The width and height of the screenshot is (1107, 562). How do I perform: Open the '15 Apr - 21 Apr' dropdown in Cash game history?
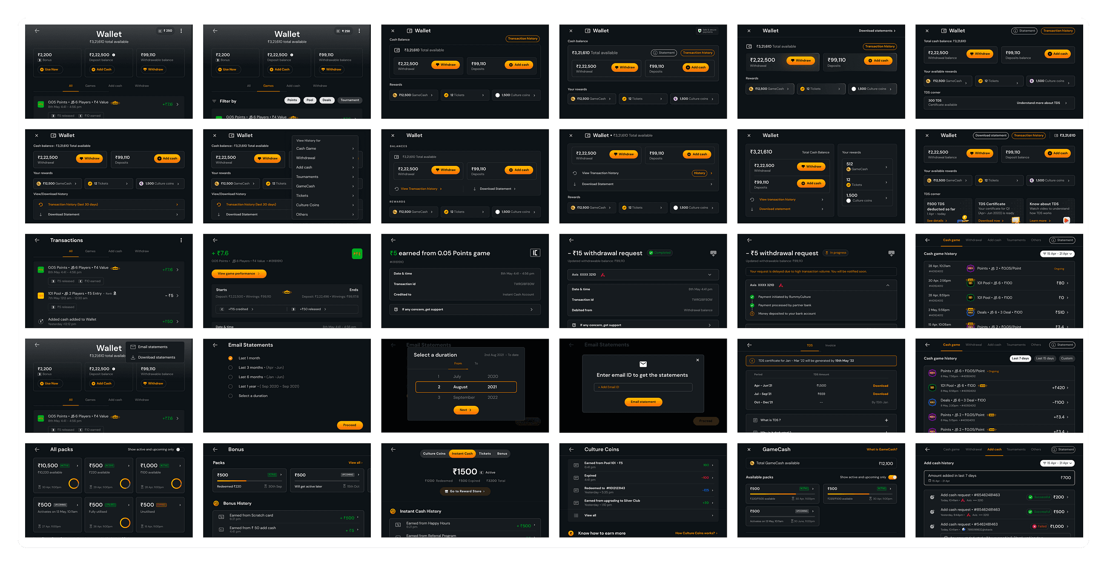1057,254
